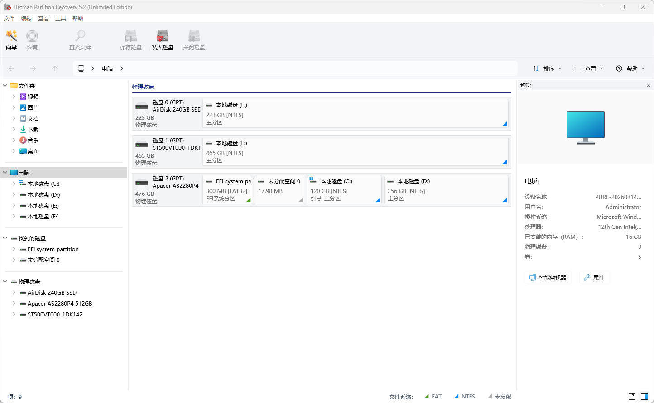Select the 本地磁盘 (C:) partition tile
Screen dimensions: 654x403
344,189
